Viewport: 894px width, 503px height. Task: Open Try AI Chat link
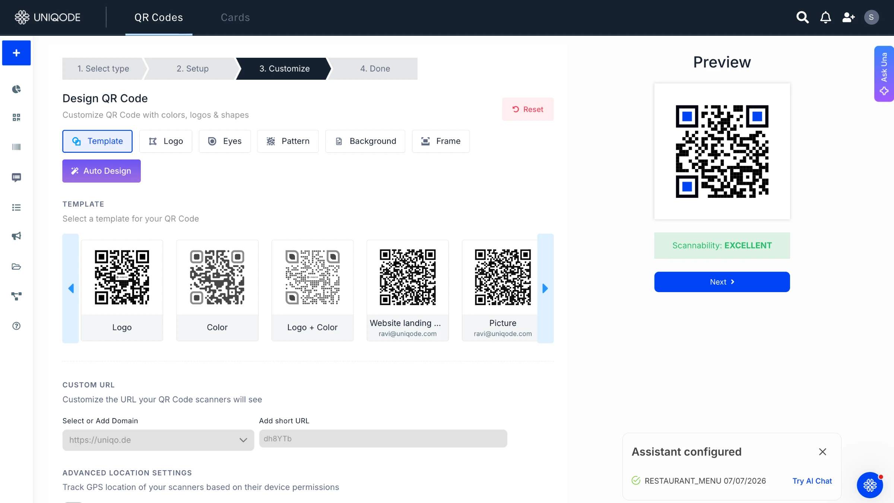pyautogui.click(x=812, y=481)
